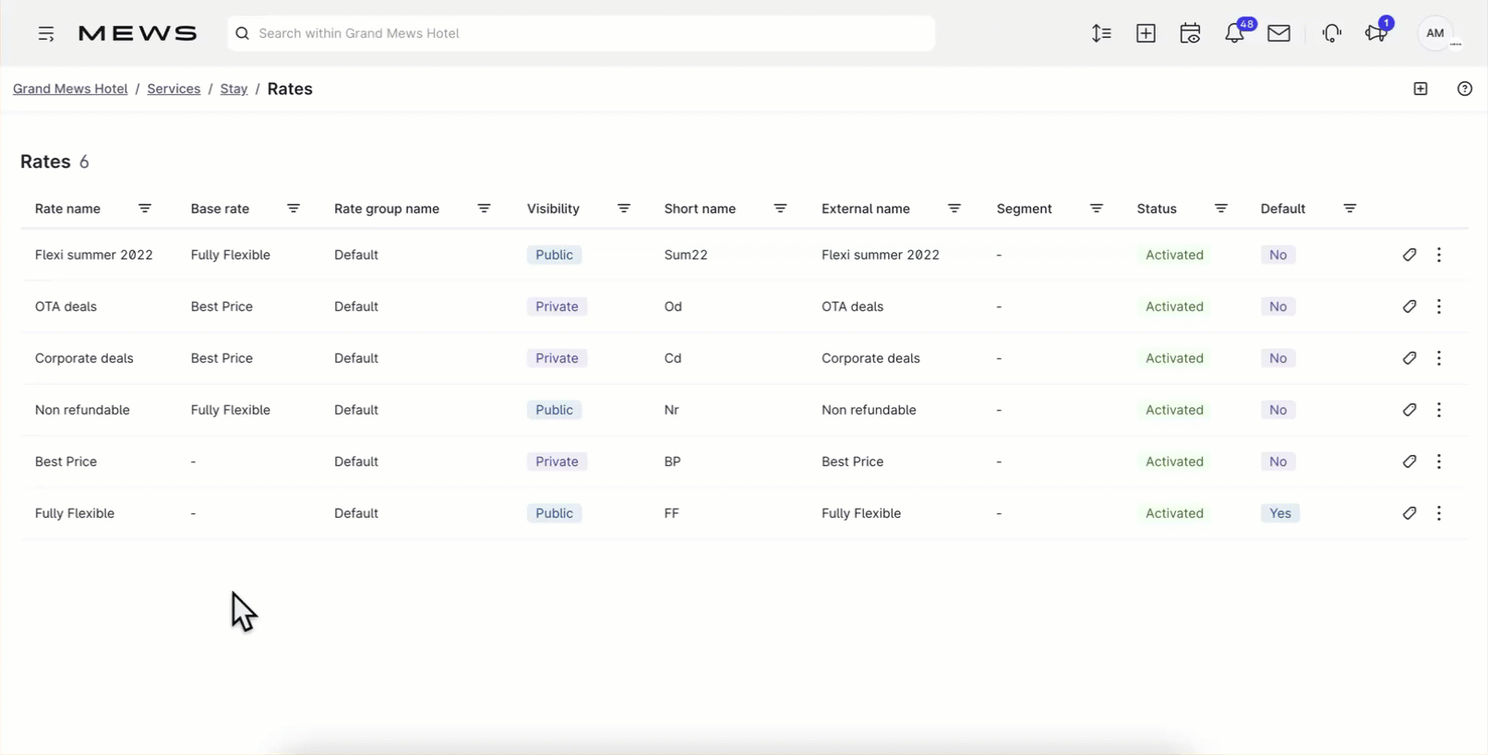Click Activated status of Corporate deals
The height and width of the screenshot is (755, 1488).
coord(1174,358)
